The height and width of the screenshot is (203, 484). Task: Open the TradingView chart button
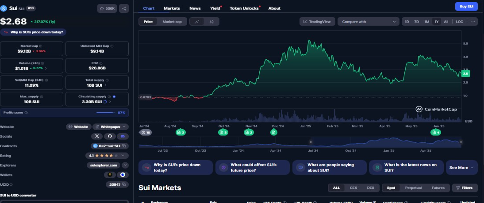[x=317, y=22]
